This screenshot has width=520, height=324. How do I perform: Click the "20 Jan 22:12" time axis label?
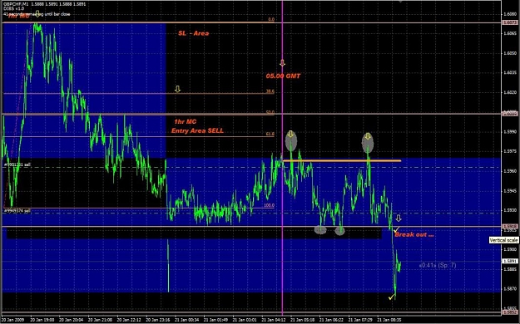[129, 320]
